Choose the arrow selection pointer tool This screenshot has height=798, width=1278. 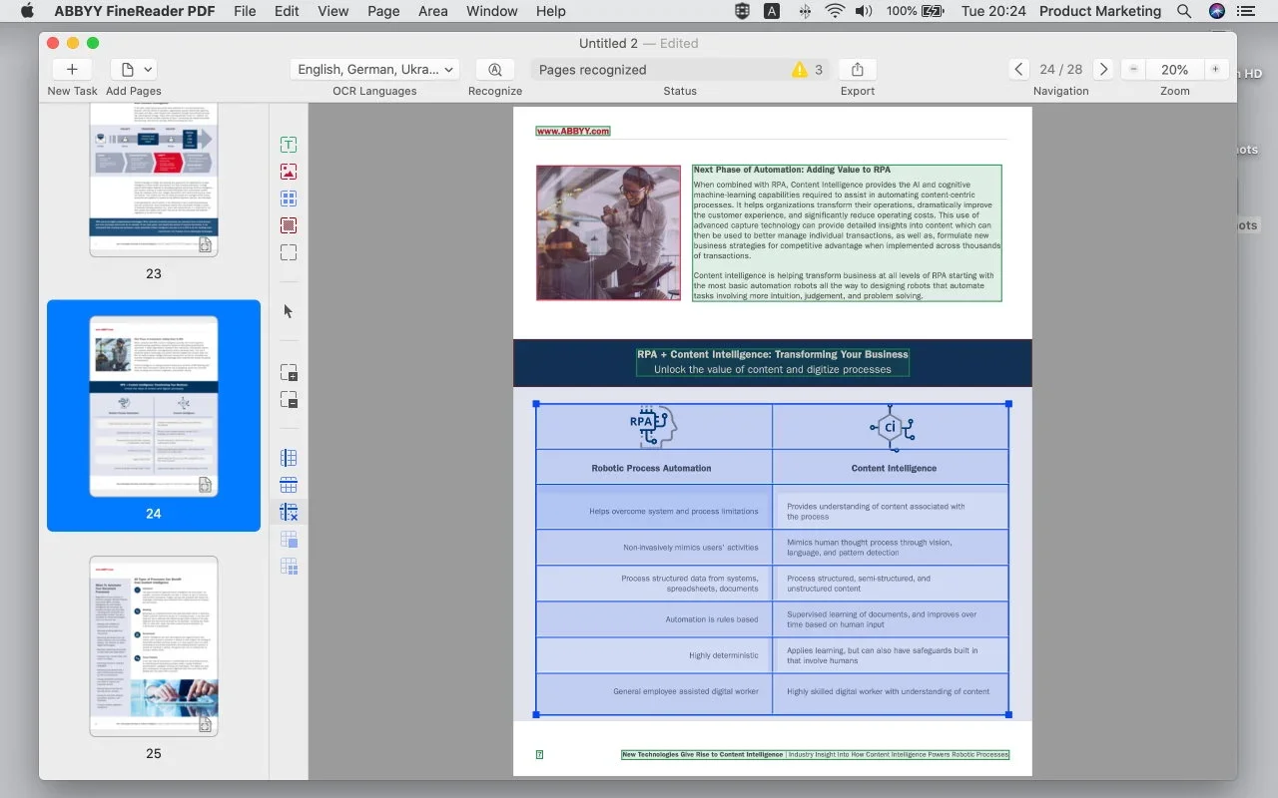pyautogui.click(x=289, y=311)
